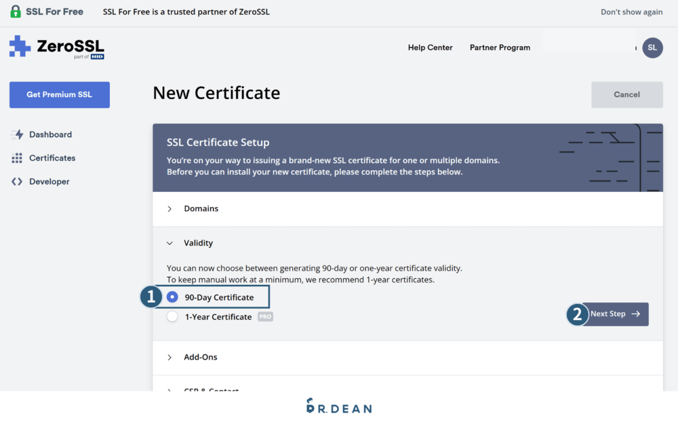Select the 90-Day Certificate option
The height and width of the screenshot is (424, 678).
click(x=173, y=296)
